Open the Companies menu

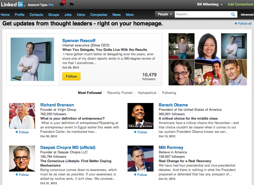click(x=99, y=15)
